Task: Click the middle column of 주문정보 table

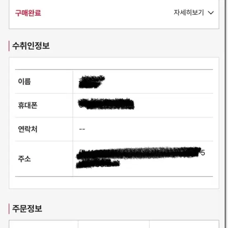Action: 114,224
